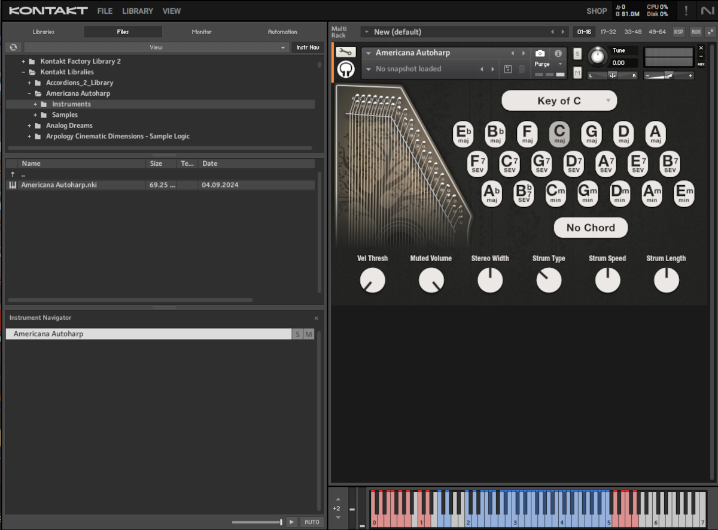718x530 pixels.
Task: Open the instrument edit wrench icon
Action: (x=346, y=52)
